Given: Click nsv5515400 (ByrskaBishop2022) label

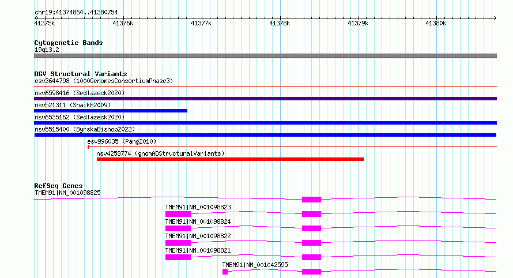Looking at the screenshot, I should click(85, 129).
